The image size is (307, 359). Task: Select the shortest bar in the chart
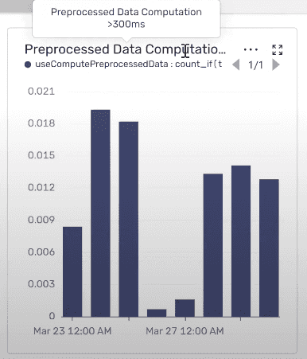tap(157, 313)
